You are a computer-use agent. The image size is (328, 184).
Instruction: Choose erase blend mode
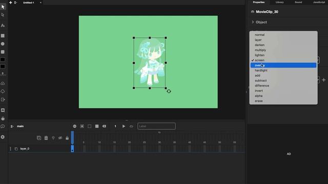coord(283,101)
